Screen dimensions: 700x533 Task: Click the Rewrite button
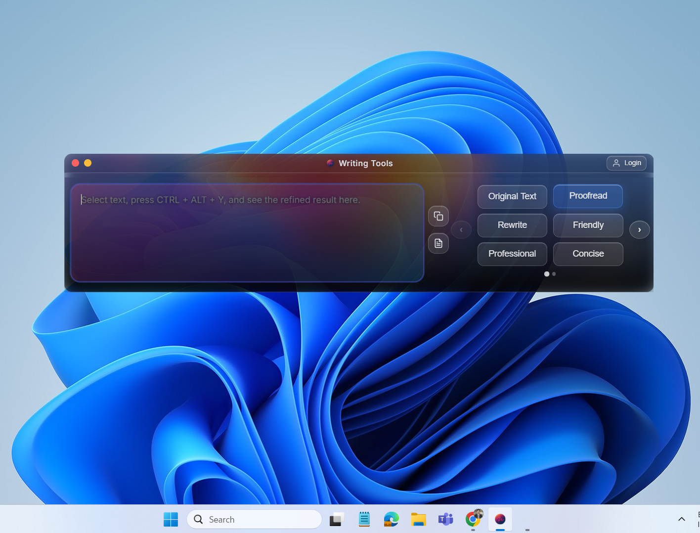point(512,225)
